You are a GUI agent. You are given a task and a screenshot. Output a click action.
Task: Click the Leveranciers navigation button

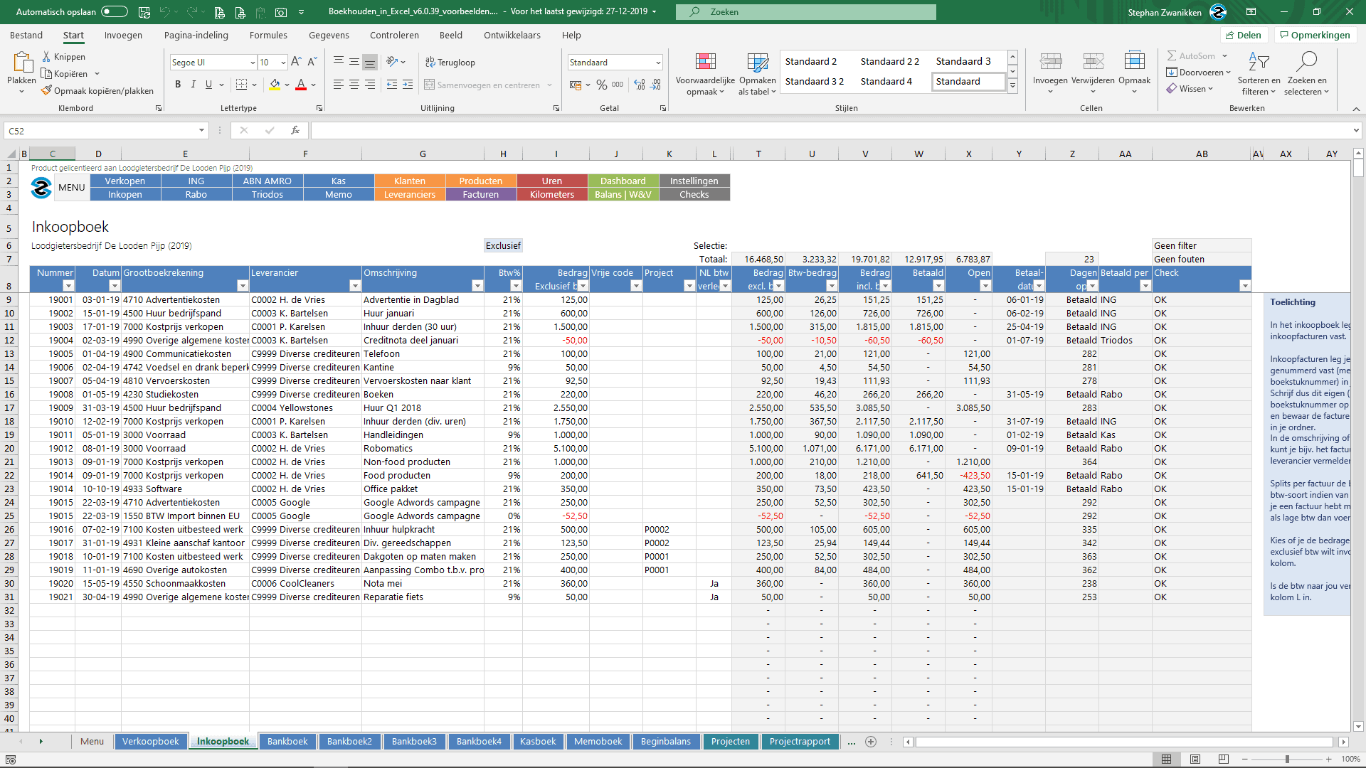[x=409, y=194]
